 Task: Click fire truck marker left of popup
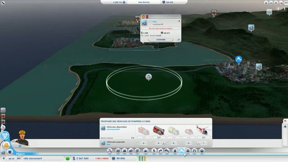point(137,19)
